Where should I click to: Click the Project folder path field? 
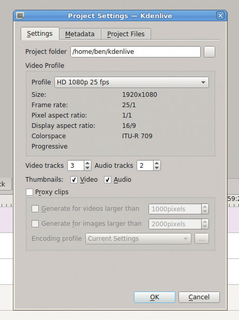click(x=136, y=52)
